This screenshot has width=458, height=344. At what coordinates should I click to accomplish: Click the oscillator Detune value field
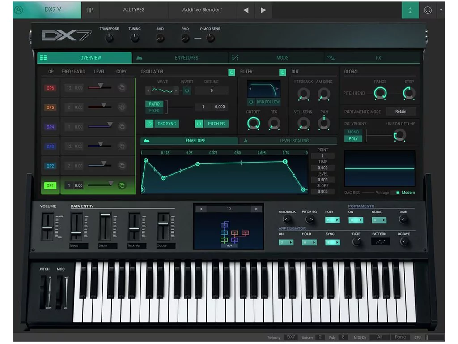point(212,90)
